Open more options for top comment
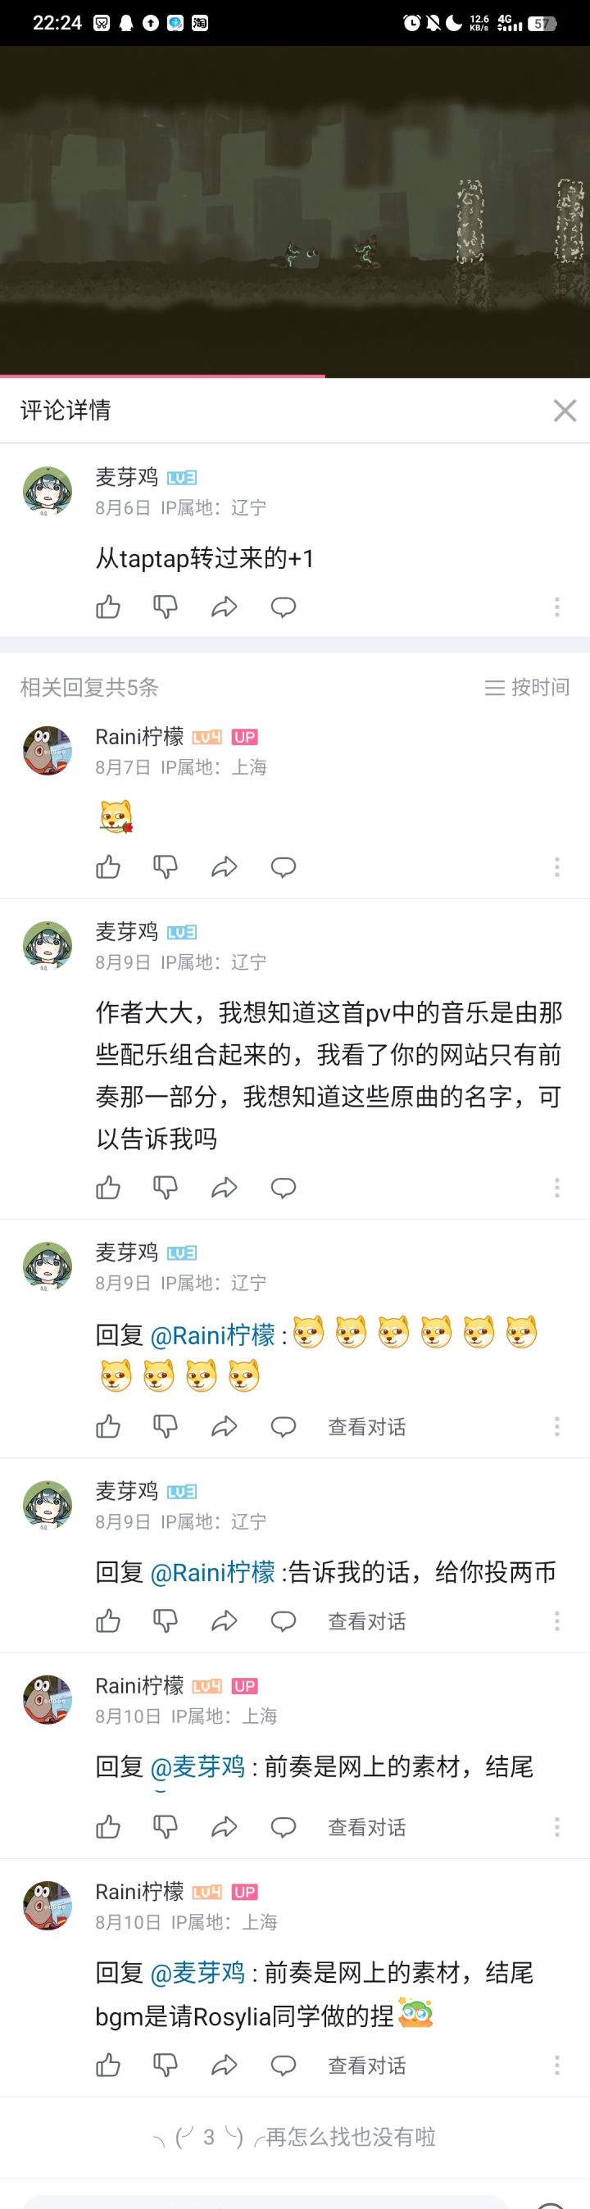 click(x=557, y=607)
